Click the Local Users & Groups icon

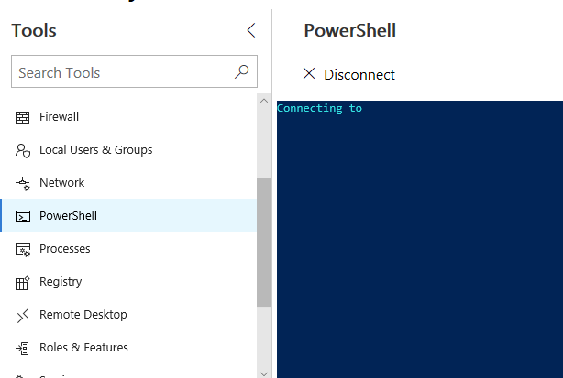pos(22,150)
